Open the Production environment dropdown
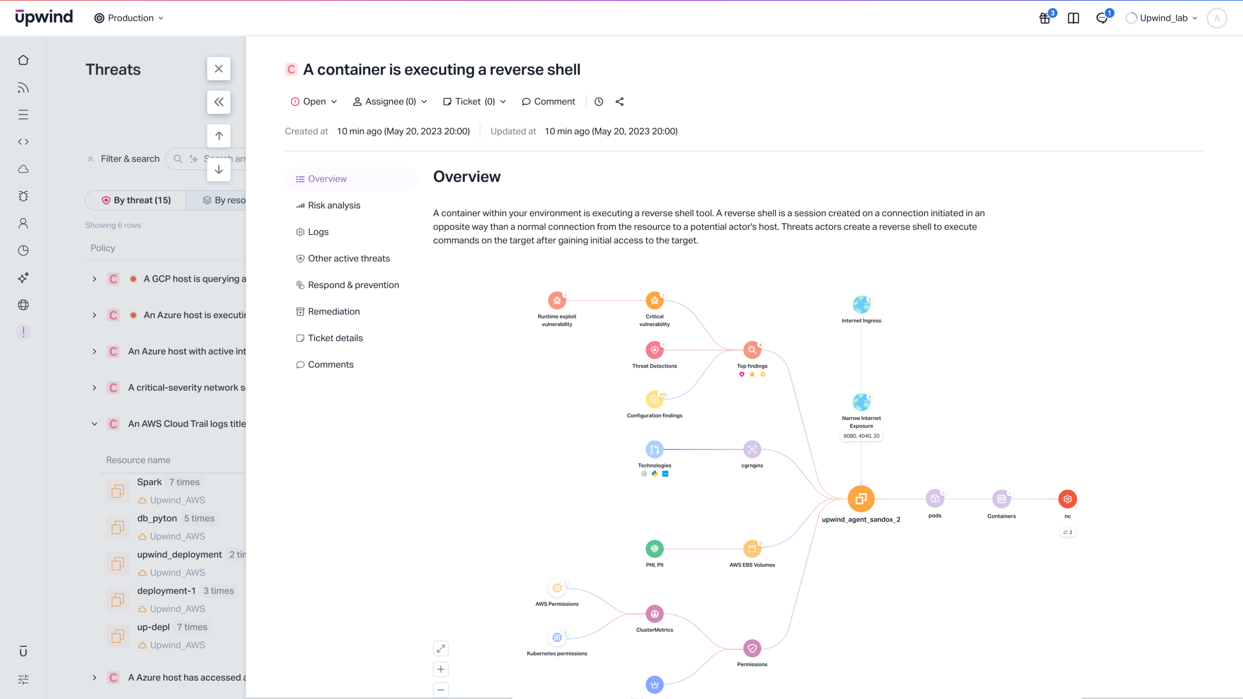Viewport: 1243px width, 699px height. (x=129, y=18)
